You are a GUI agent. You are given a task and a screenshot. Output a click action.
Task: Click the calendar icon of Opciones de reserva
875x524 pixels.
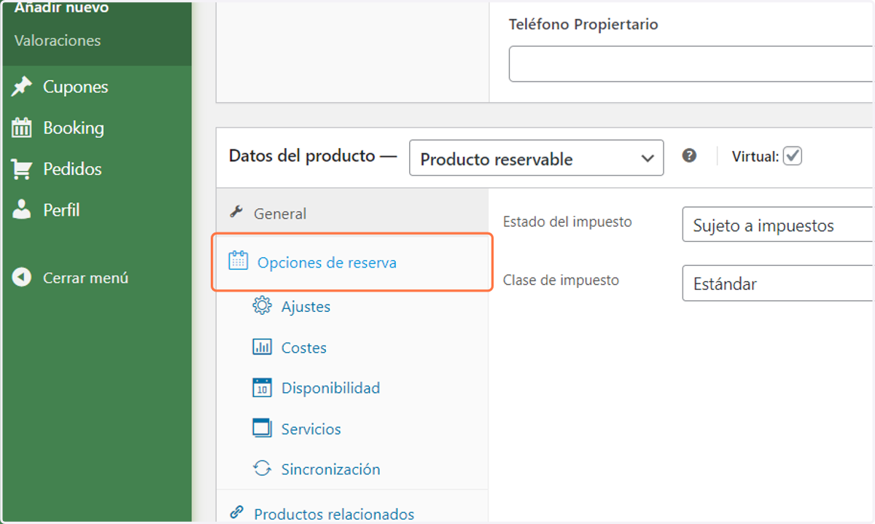point(238,261)
